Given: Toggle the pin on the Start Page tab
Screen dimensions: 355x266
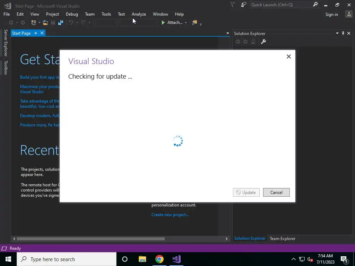Looking at the screenshot, I should point(36,33).
